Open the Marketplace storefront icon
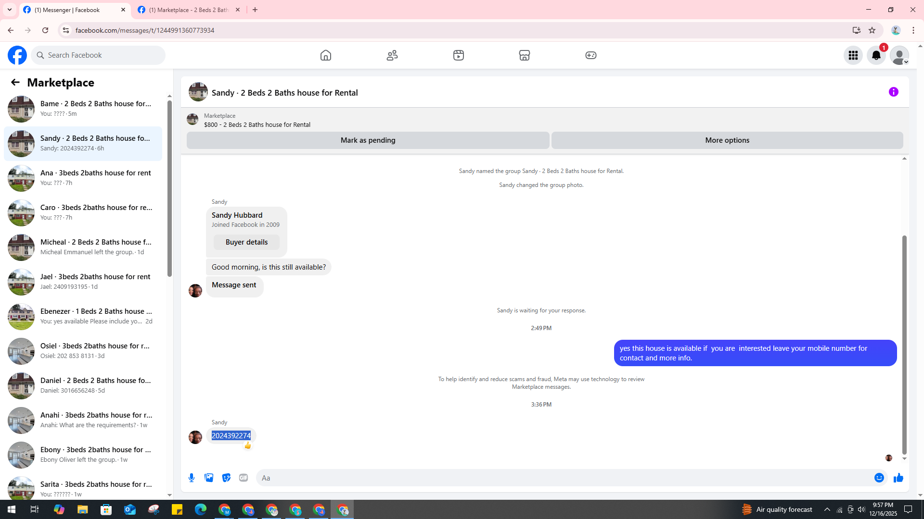The width and height of the screenshot is (924, 519). tap(525, 55)
